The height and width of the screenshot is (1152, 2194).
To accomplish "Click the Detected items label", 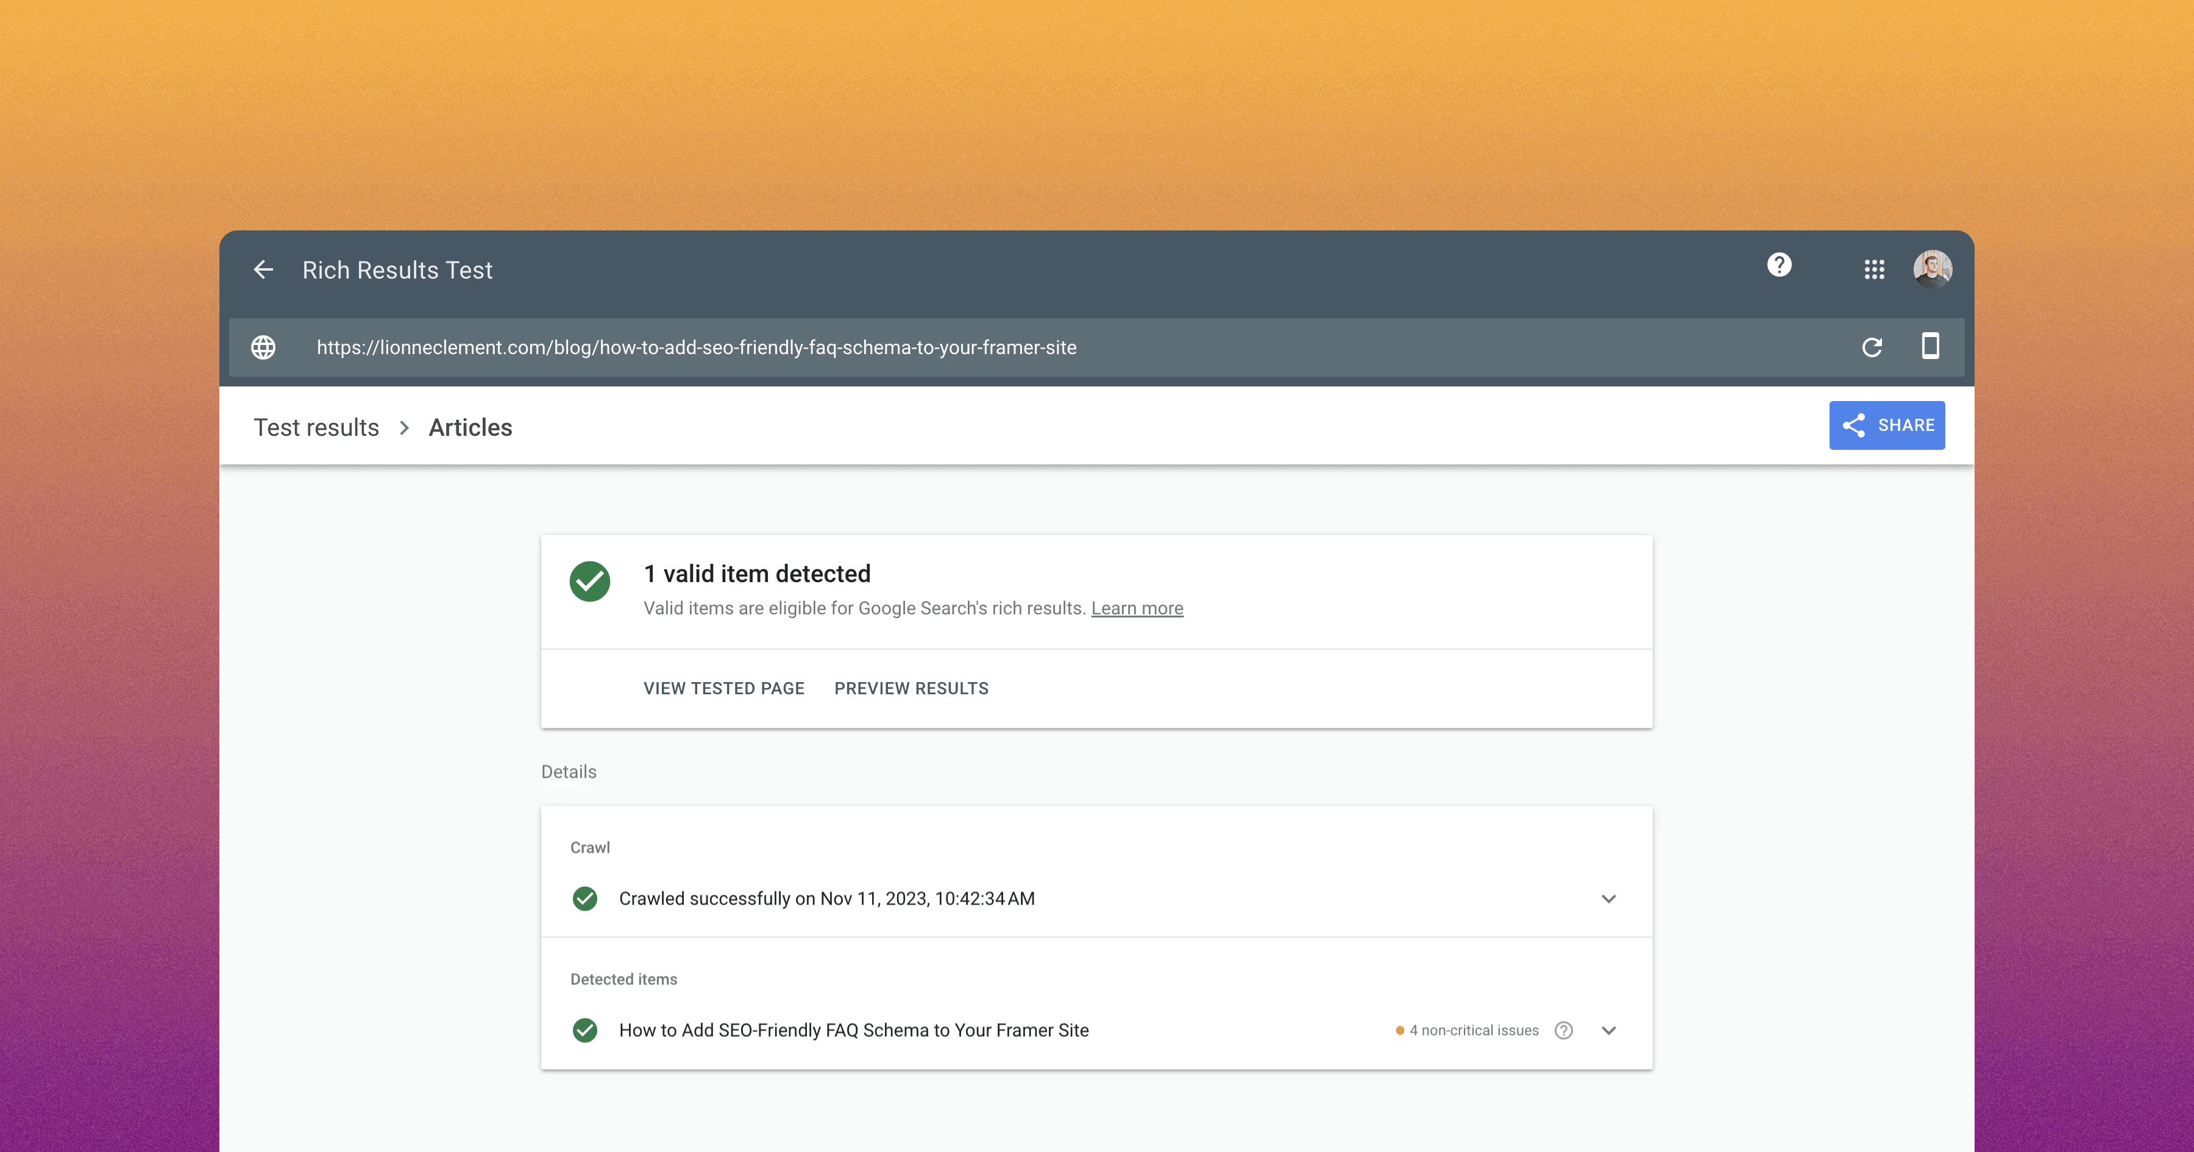I will [623, 980].
